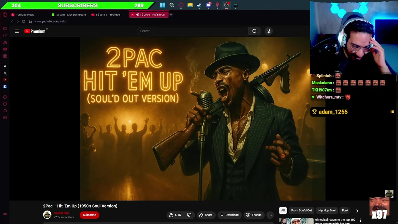
Task: Open GX Control speedometer icon in sidebar
Action: [x=5, y=35]
